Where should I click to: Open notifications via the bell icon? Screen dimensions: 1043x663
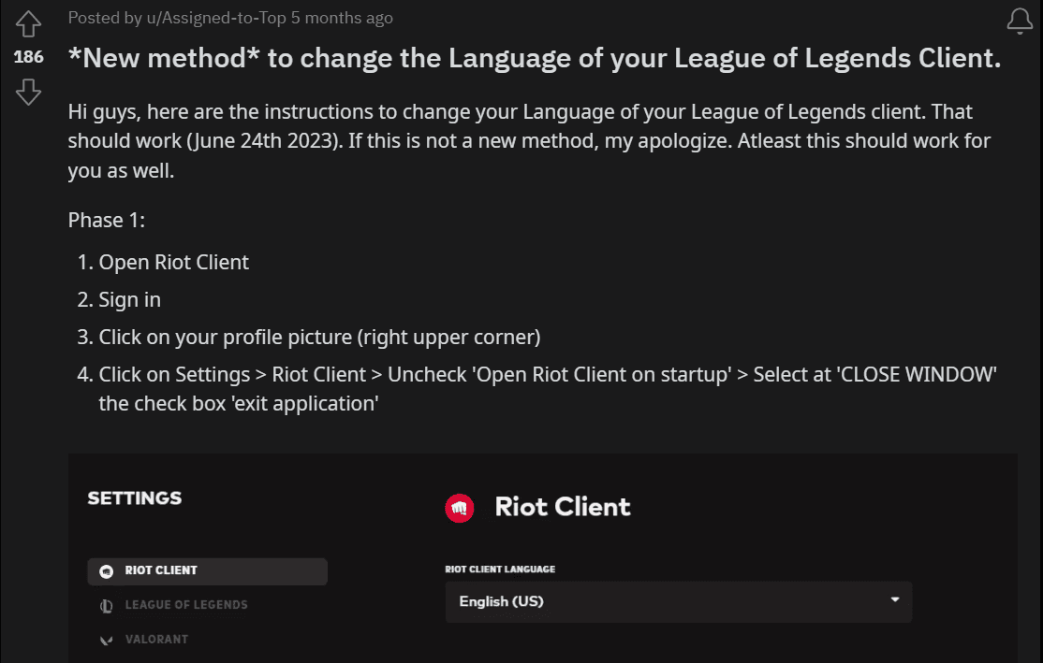(1019, 21)
